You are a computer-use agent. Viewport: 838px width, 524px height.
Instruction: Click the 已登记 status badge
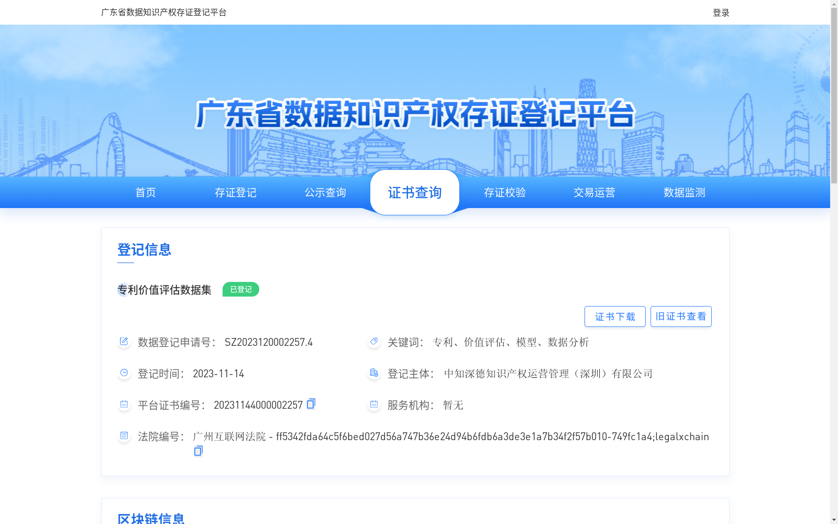(x=241, y=289)
